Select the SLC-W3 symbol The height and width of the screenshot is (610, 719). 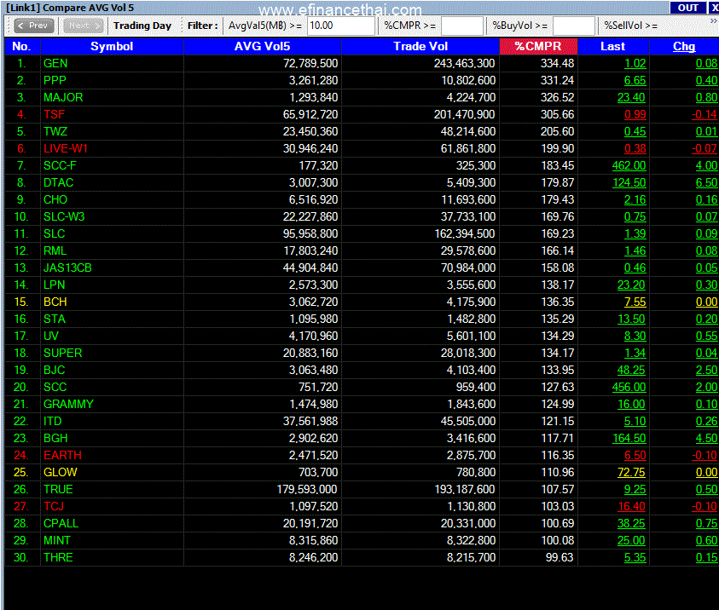pos(64,216)
